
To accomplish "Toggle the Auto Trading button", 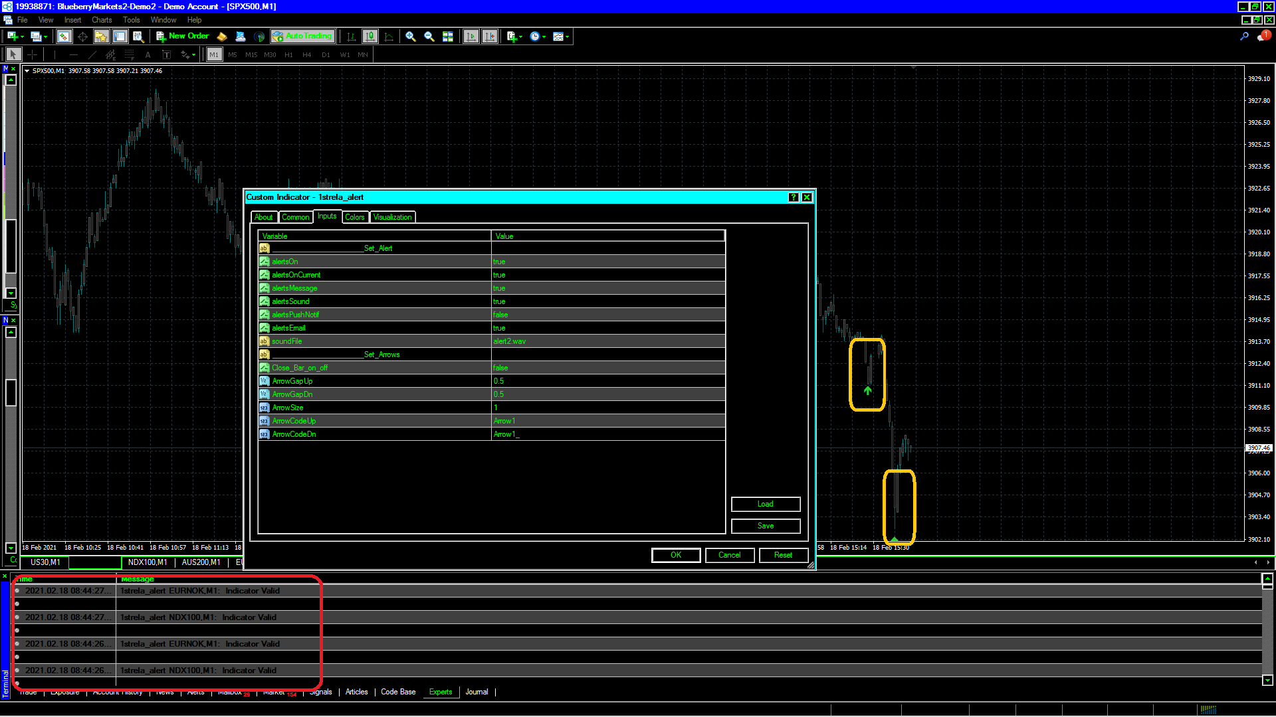I will point(302,37).
